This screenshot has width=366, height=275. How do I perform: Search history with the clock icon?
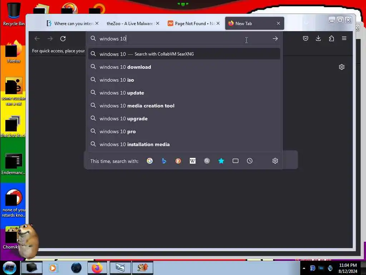click(x=249, y=161)
